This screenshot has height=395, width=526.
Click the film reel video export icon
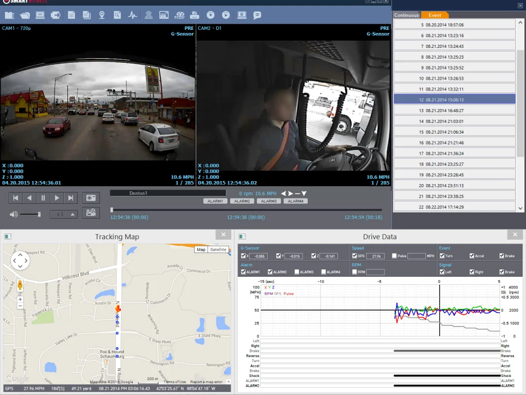pos(179,15)
